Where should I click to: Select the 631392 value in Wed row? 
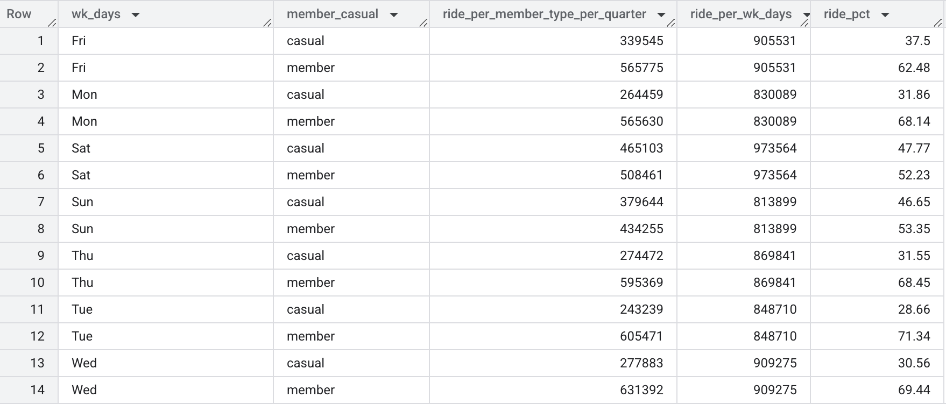coord(553,390)
